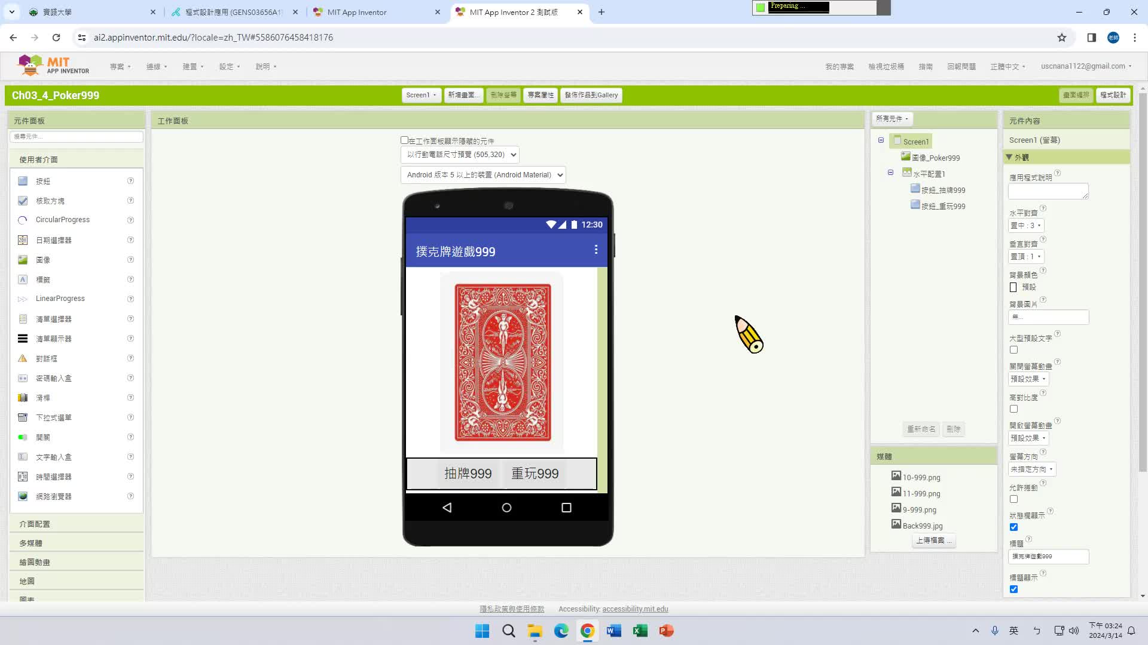The height and width of the screenshot is (645, 1148).
Task: Select the Switch component icon in palette
Action: pyautogui.click(x=23, y=437)
